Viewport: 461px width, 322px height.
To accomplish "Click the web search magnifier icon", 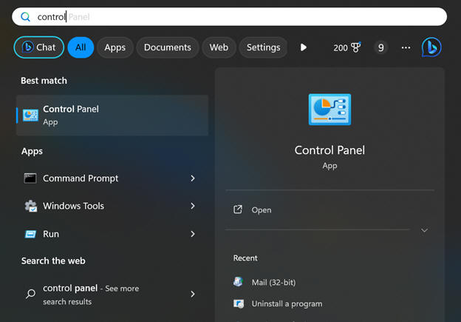I will 30,294.
